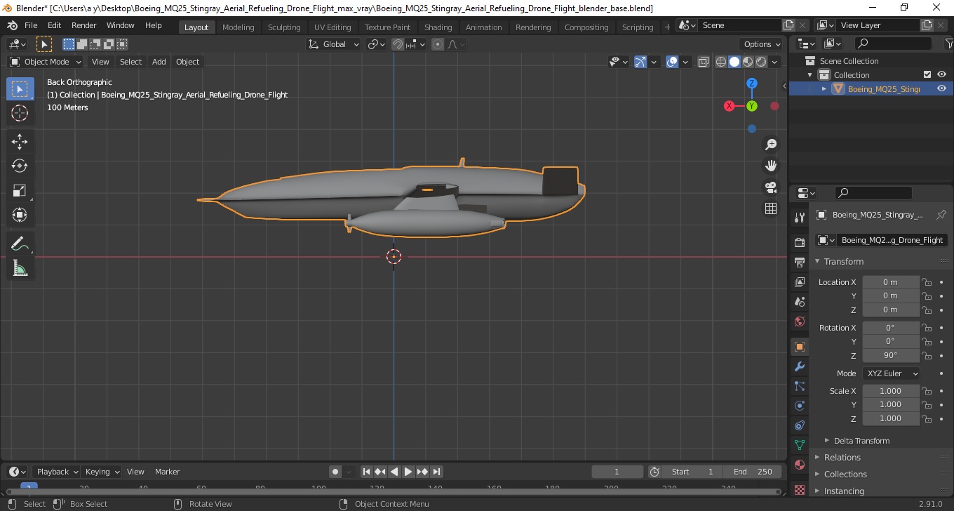The height and width of the screenshot is (511, 954).
Task: Hide Boeing_MQ25 object with eye icon
Action: point(941,88)
